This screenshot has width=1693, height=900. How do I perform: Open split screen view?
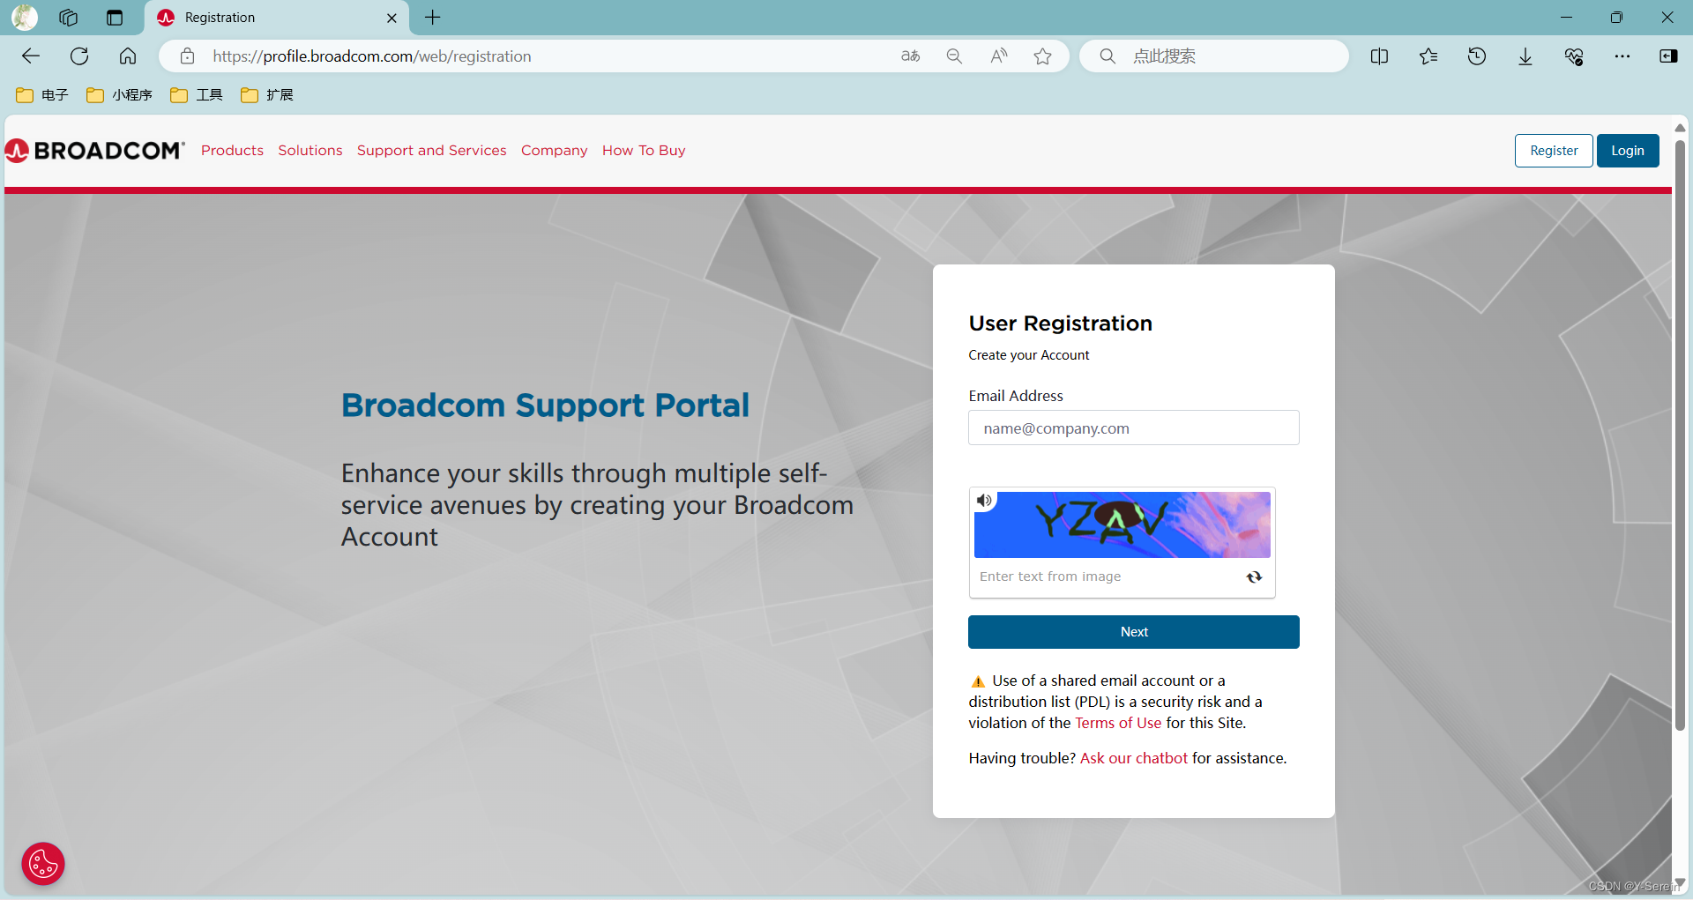(1379, 56)
